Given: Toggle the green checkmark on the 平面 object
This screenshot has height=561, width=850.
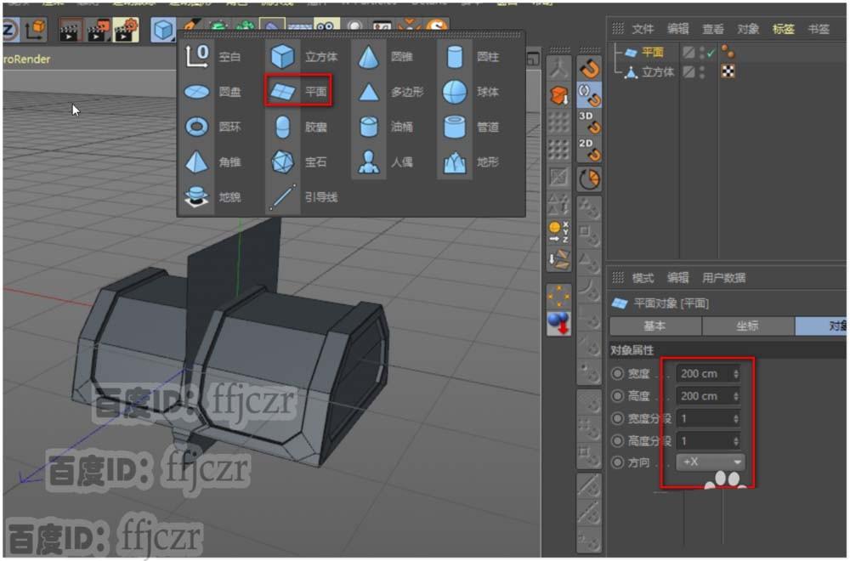Looking at the screenshot, I should pos(711,52).
